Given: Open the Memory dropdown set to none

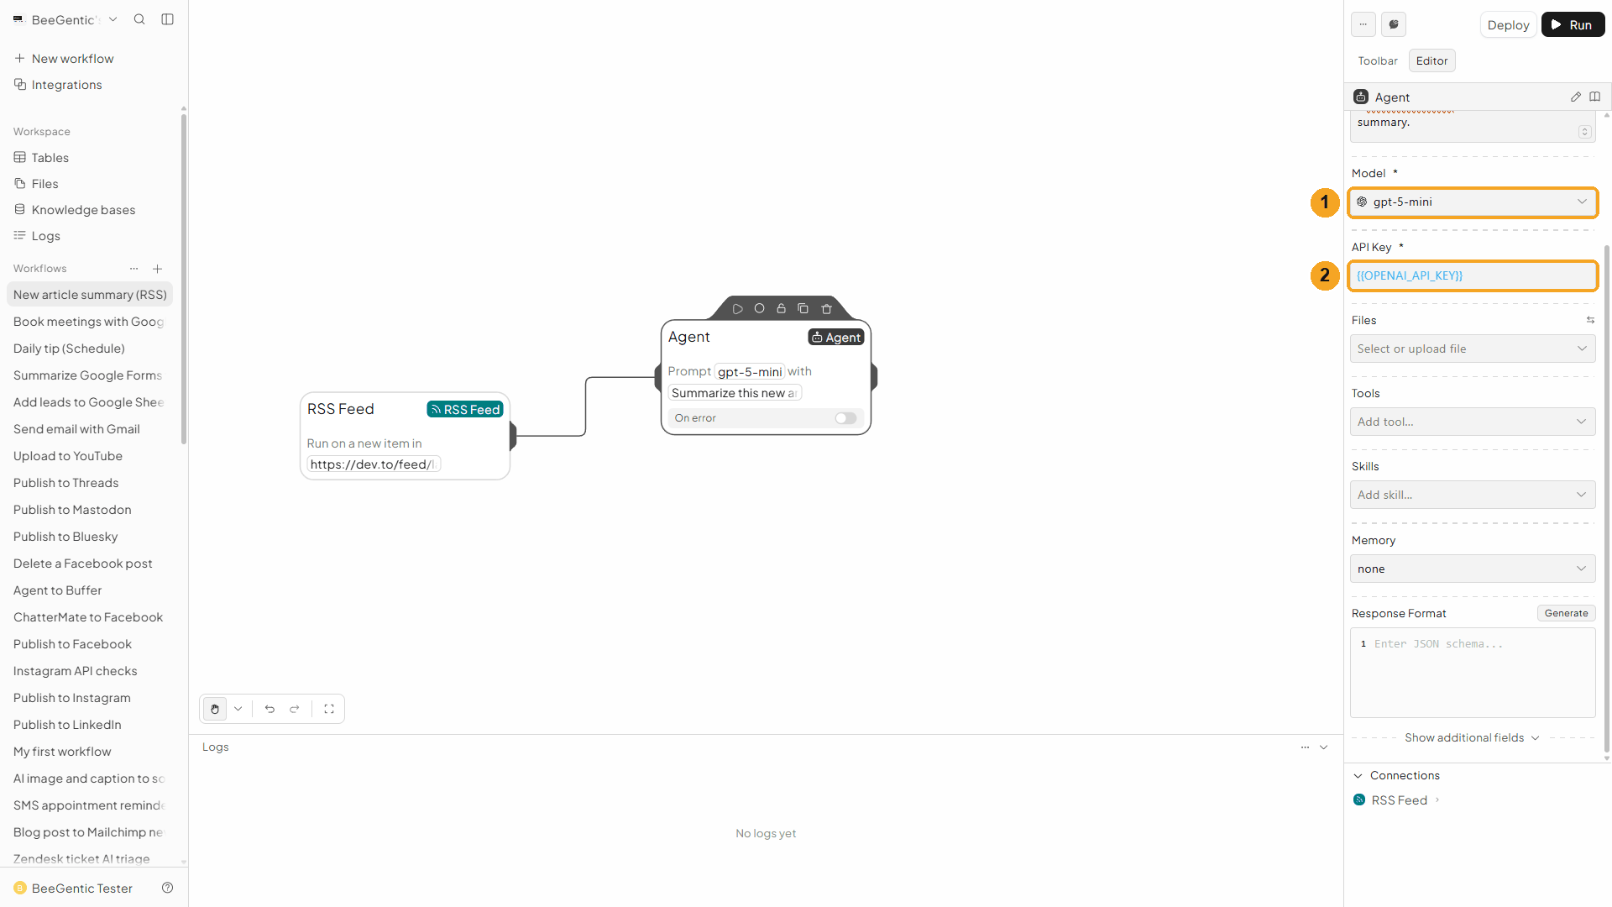Looking at the screenshot, I should [x=1473, y=569].
